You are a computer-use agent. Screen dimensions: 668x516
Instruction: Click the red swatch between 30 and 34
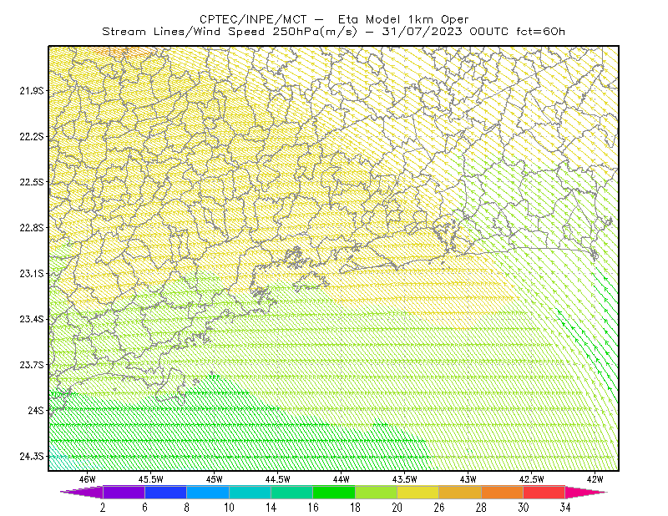[544, 492]
